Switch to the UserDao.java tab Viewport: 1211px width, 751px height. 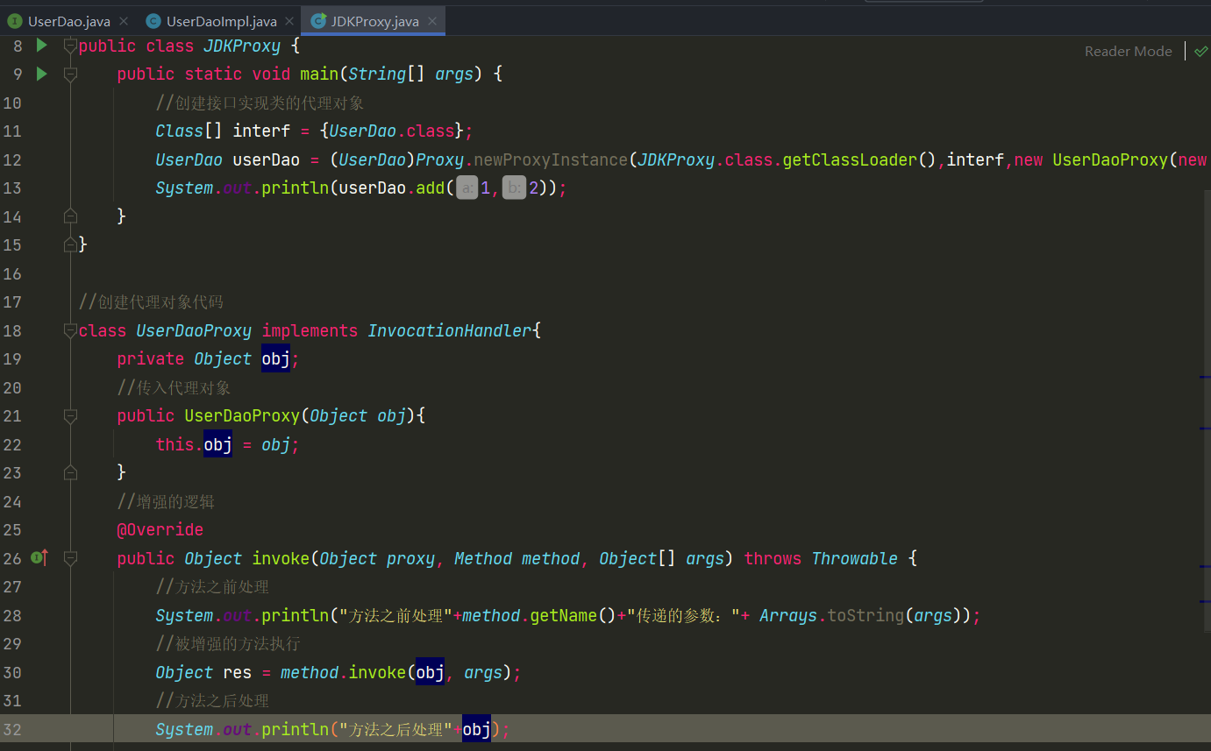click(69, 21)
